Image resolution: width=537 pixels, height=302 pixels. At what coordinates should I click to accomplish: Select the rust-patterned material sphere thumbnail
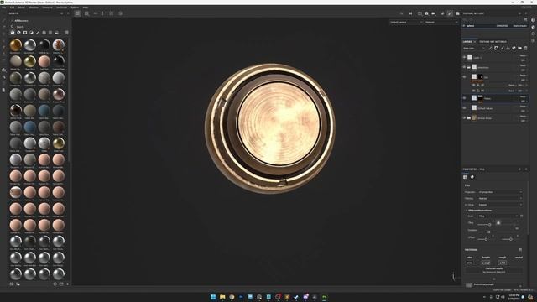tap(59, 44)
